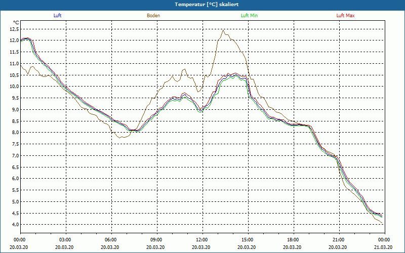This screenshot has width=405, height=253.
Task: Click the 4,5 y-axis value
Action: click(16, 213)
